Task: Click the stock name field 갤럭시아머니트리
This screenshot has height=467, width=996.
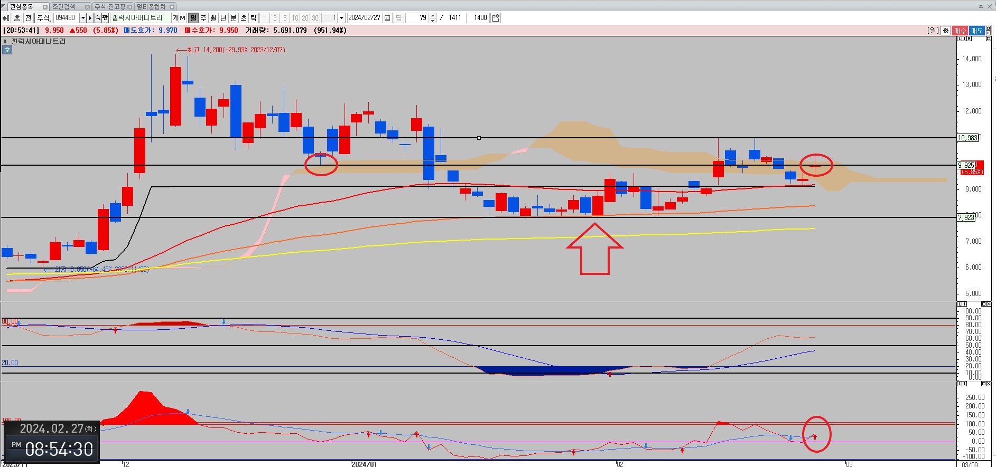Action: click(x=140, y=18)
